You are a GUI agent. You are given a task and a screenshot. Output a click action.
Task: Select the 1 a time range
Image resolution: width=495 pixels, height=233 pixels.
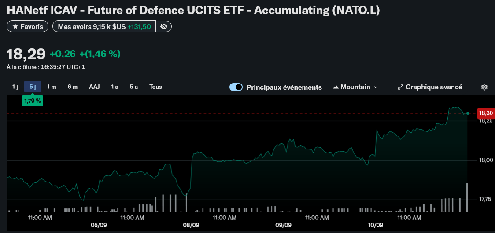click(x=115, y=87)
